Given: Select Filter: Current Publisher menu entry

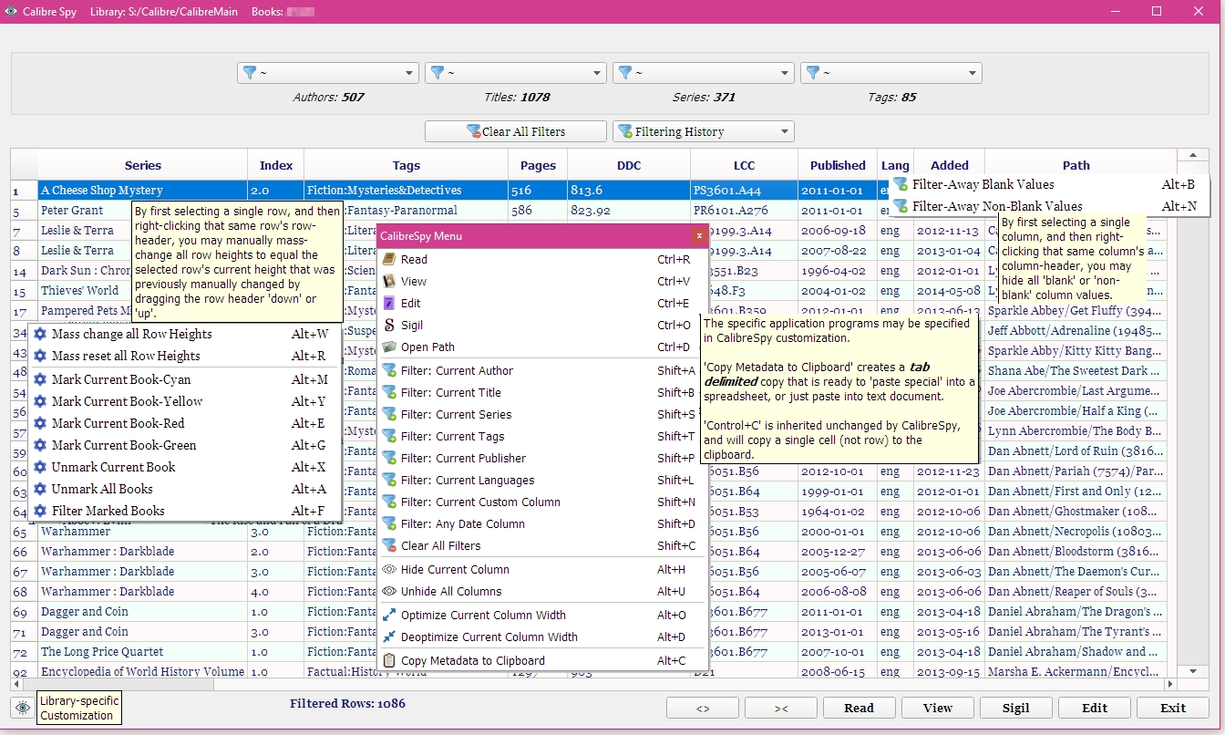Looking at the screenshot, I should 463,459.
